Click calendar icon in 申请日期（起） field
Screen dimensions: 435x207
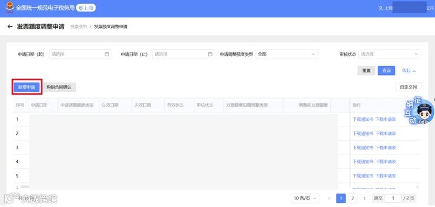click(x=107, y=55)
